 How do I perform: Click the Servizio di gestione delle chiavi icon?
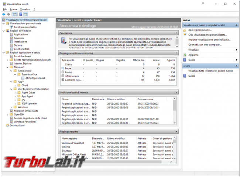[11, 118]
